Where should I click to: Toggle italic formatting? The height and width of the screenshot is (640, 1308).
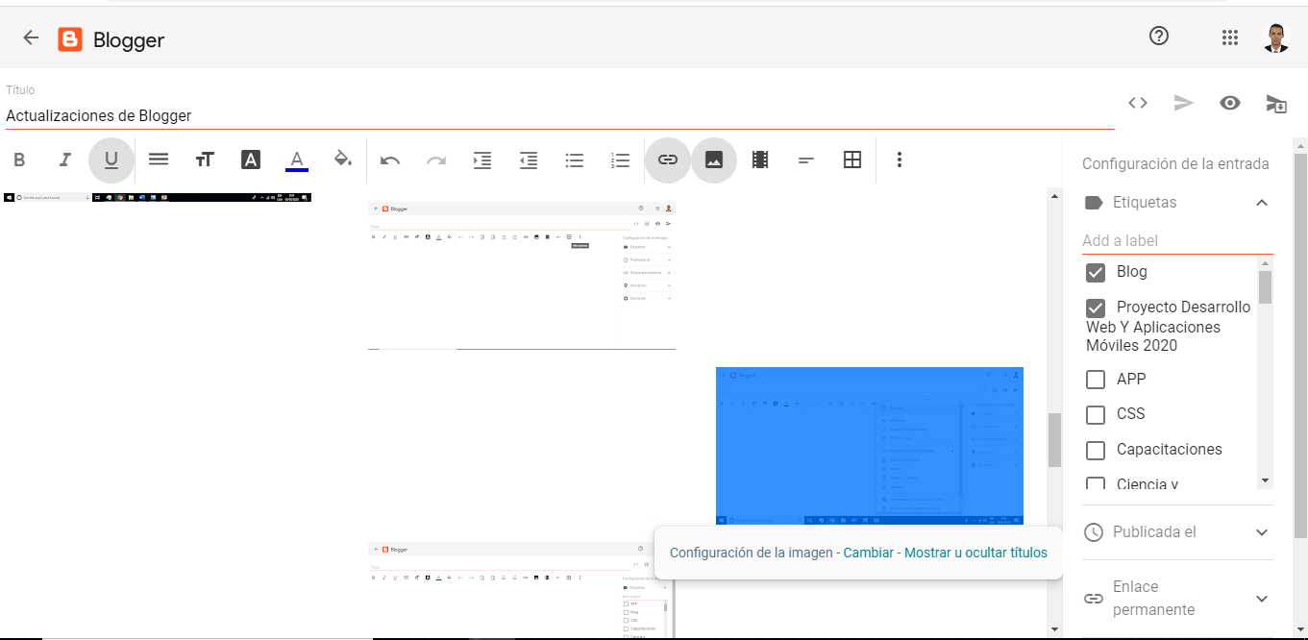(65, 160)
